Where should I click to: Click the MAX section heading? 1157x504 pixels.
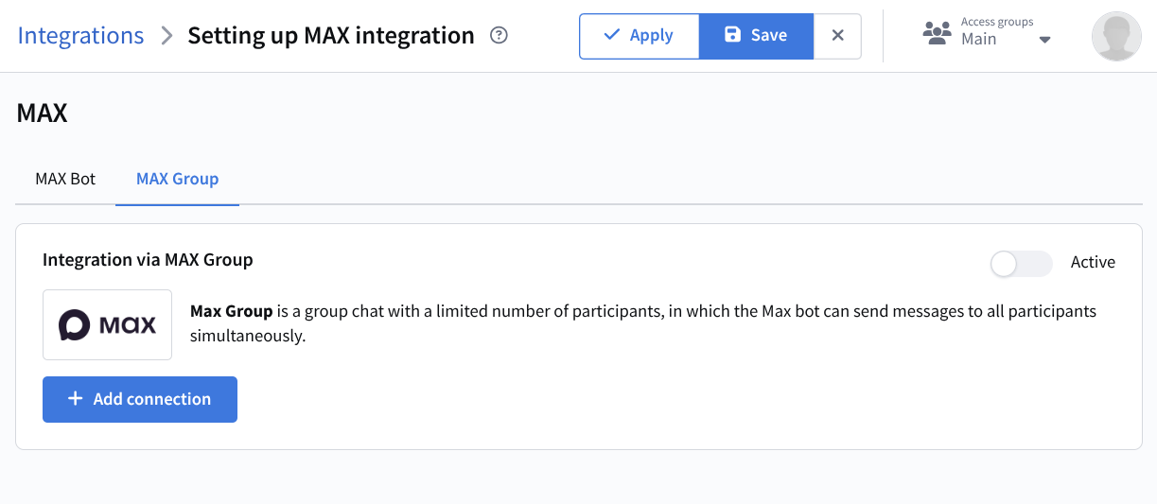point(43,113)
